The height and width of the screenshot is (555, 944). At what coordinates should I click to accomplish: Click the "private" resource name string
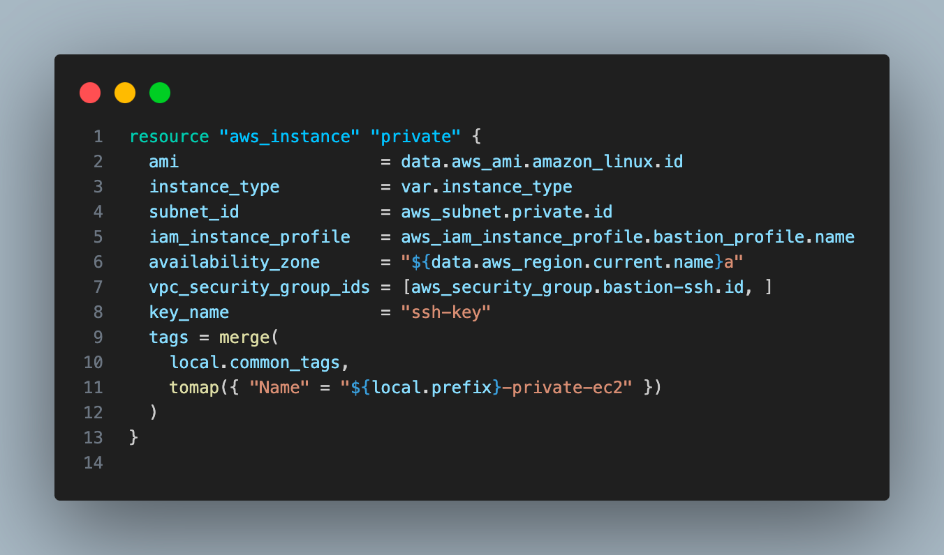(x=415, y=137)
